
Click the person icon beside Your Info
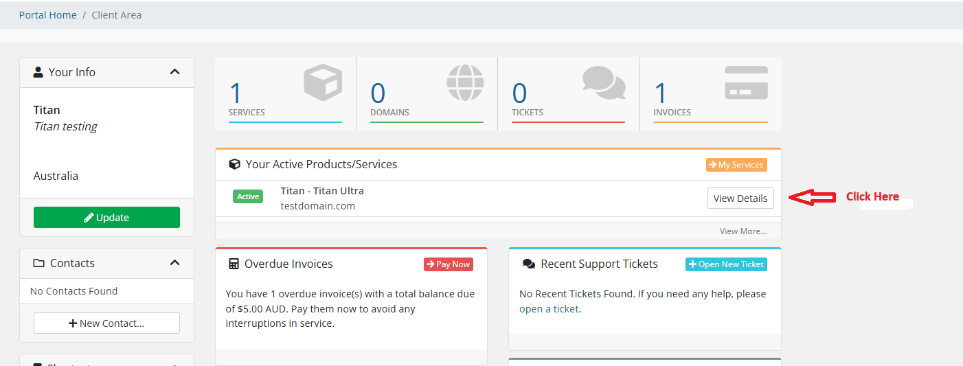(x=38, y=72)
